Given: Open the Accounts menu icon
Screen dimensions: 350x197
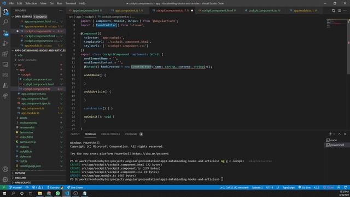Looking at the screenshot, I should click(x=5, y=169).
